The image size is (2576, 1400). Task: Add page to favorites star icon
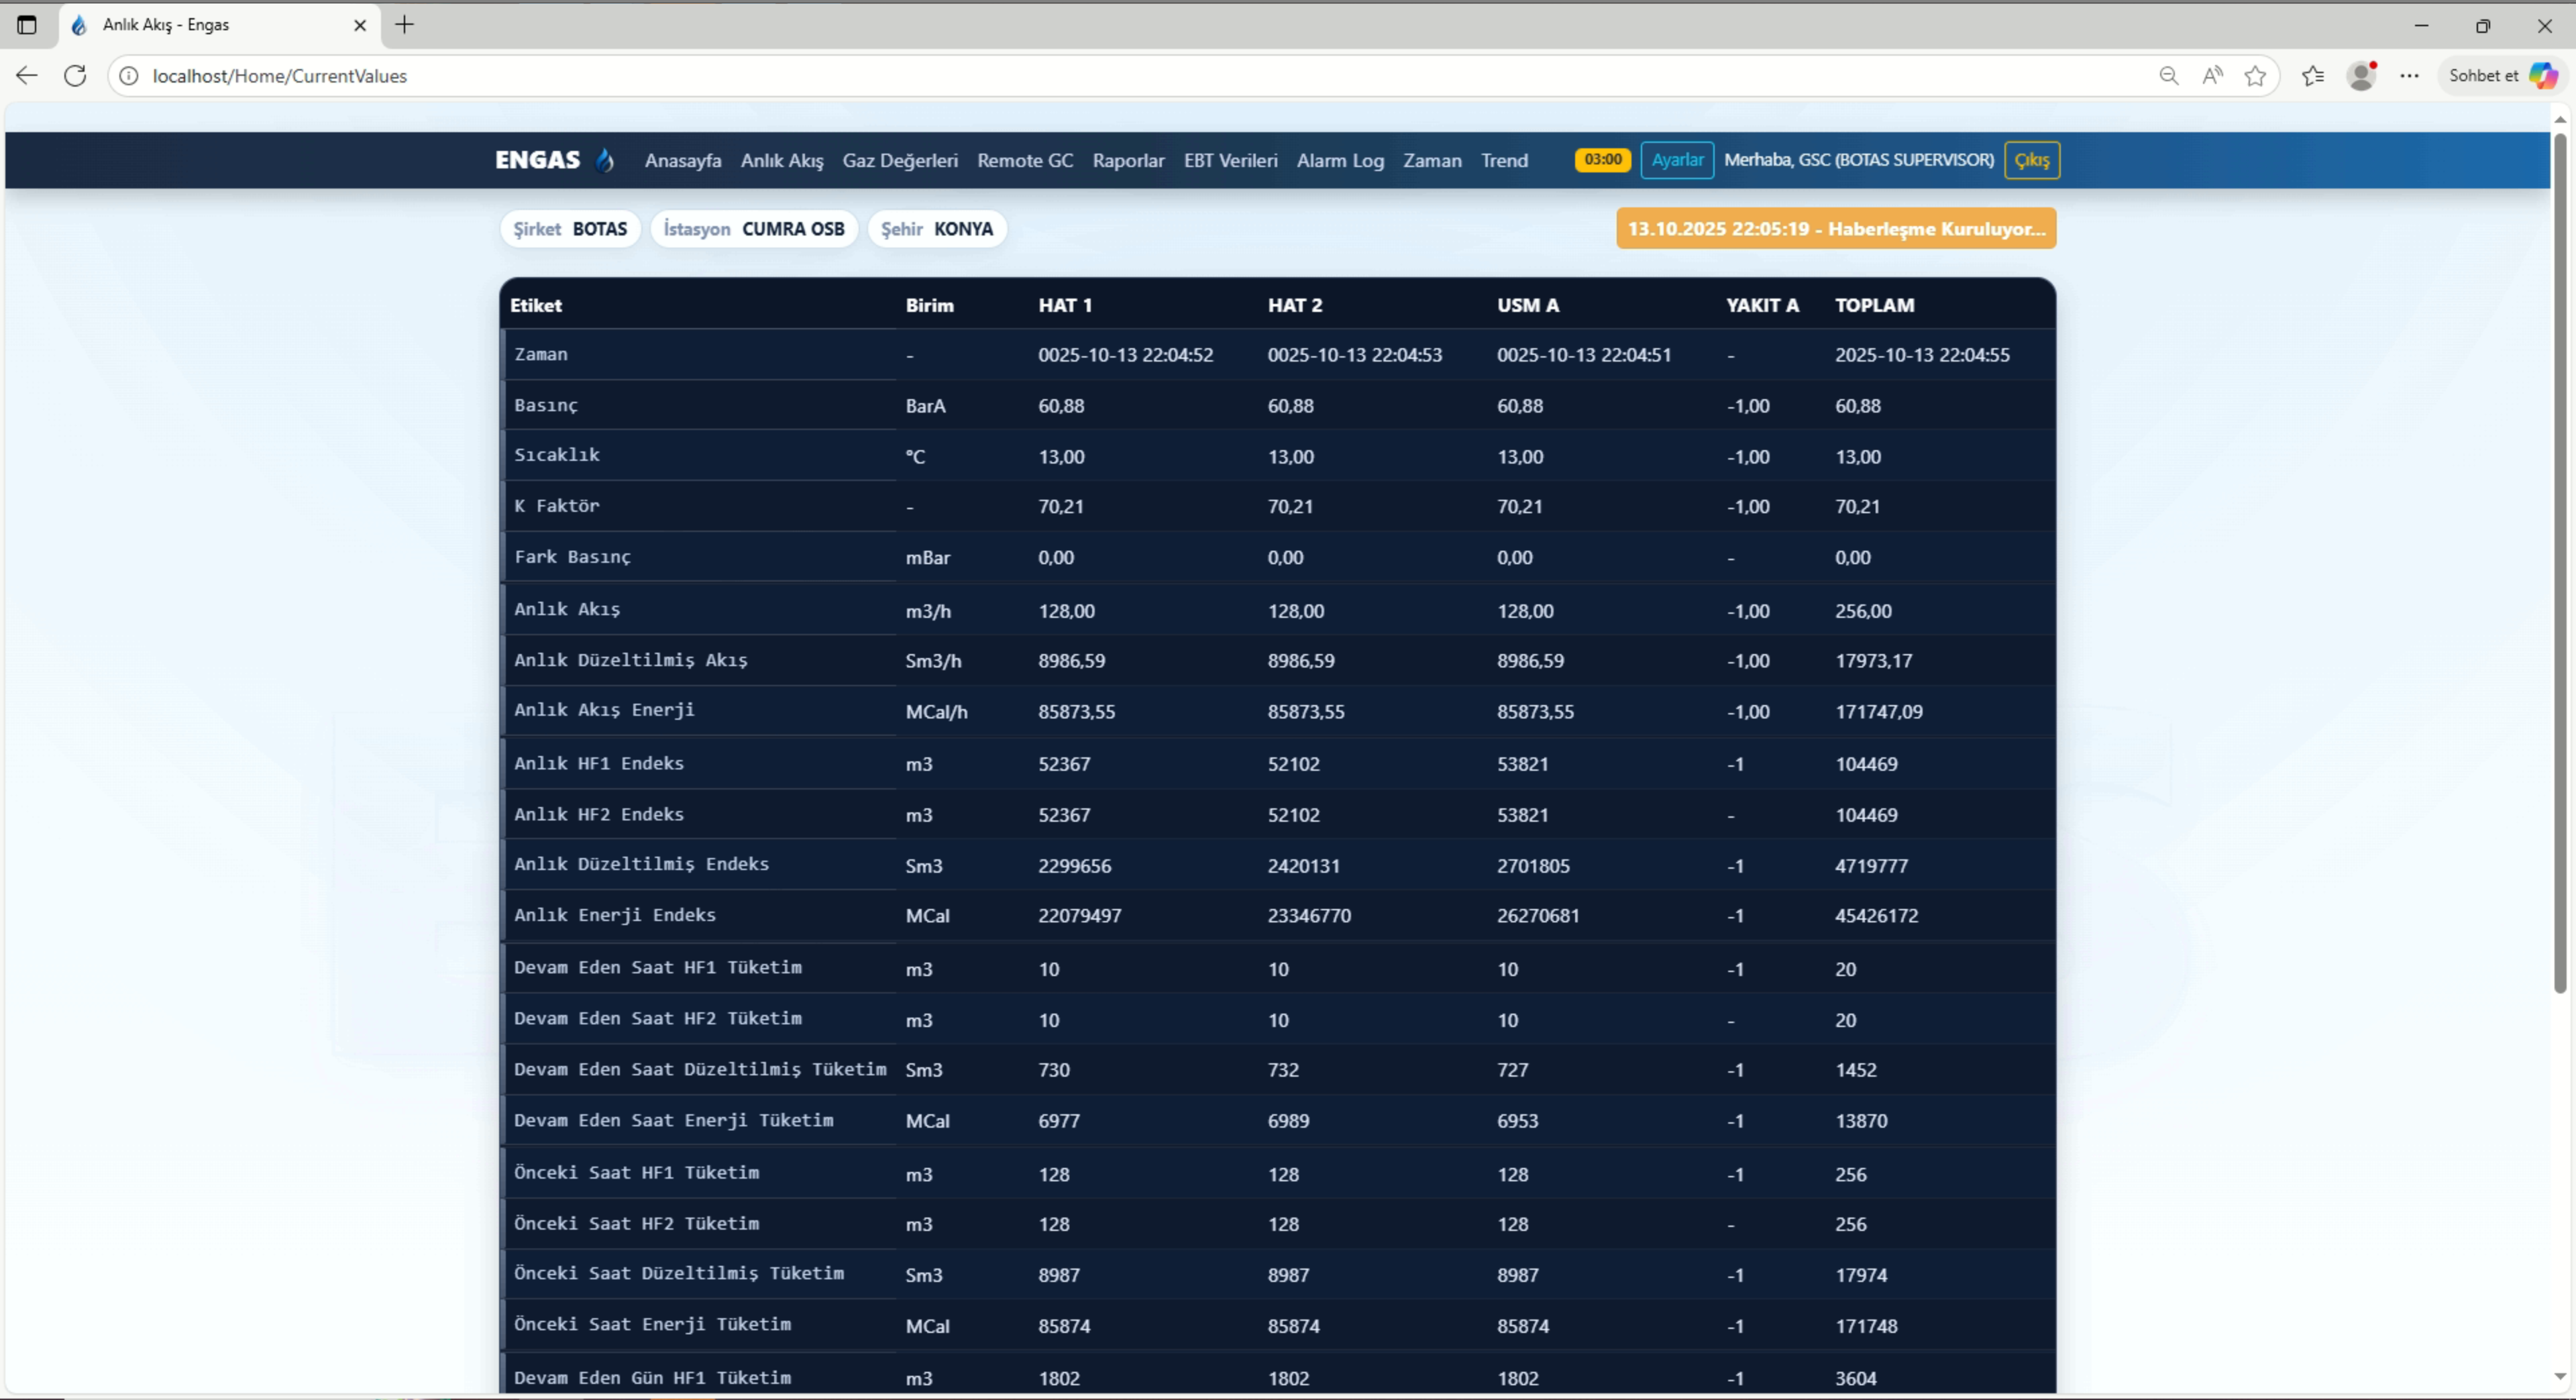coord(2255,76)
